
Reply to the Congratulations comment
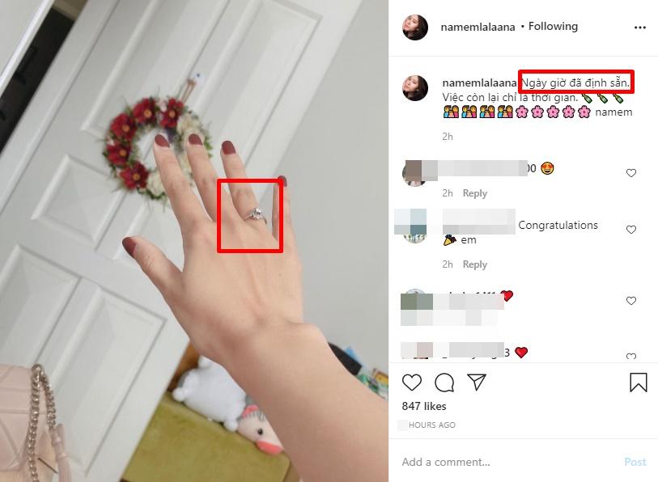tap(474, 264)
